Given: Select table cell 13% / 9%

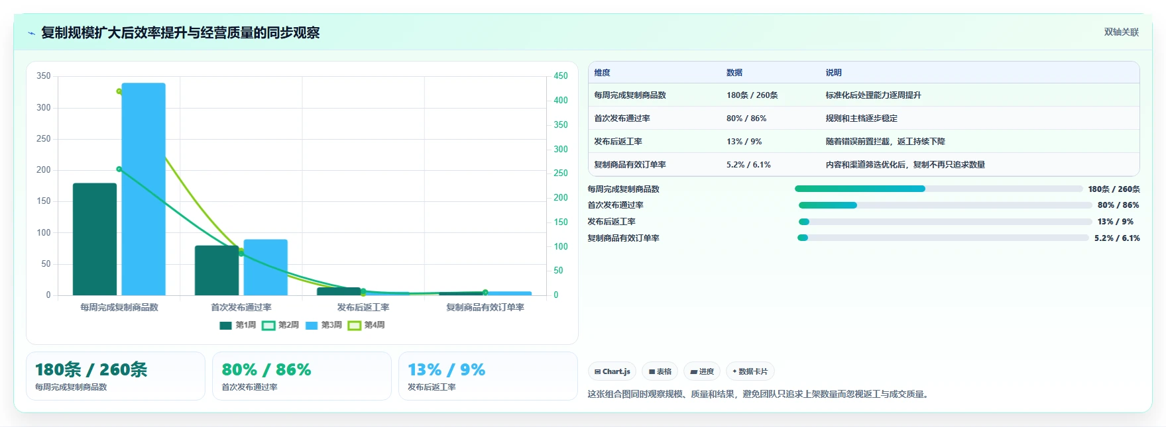Looking at the screenshot, I should 744,142.
